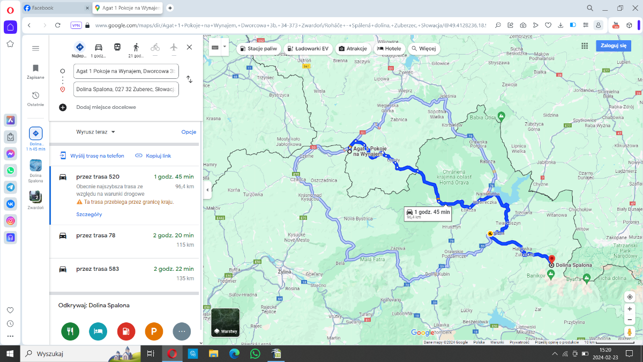
Task: Choose the walking travel mode
Action: click(136, 48)
